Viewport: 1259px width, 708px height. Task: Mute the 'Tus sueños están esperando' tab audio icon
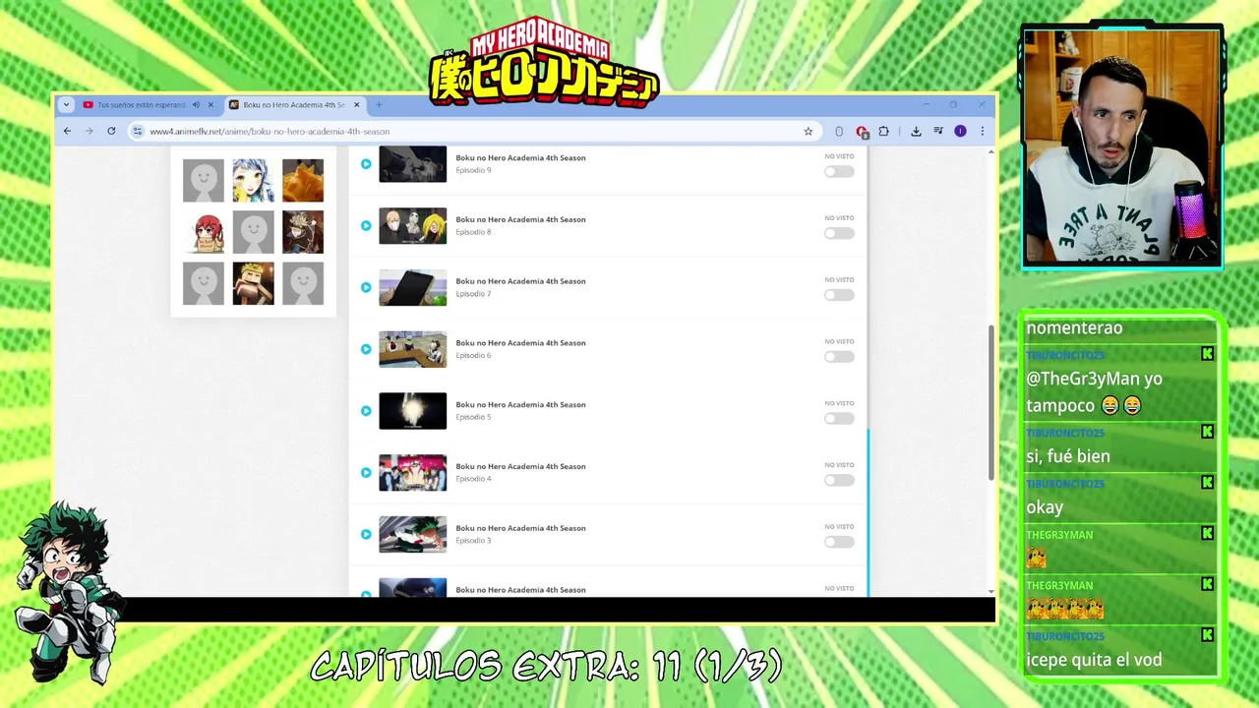(196, 105)
